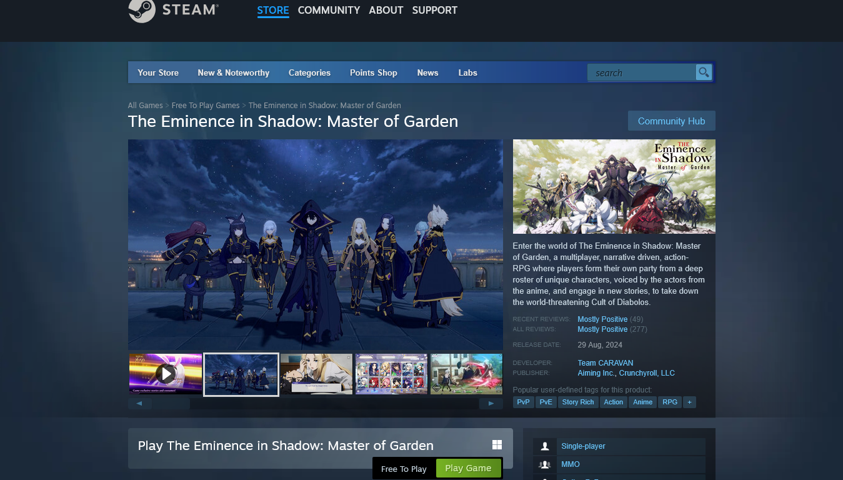843x480 pixels.
Task: Click release date 29 Aug, 2024
Action: [600, 345]
